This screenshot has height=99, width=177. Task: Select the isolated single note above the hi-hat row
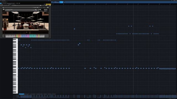[74, 29]
